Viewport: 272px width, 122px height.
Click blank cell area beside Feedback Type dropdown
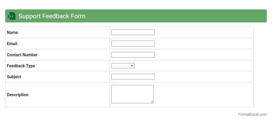(x=194, y=66)
